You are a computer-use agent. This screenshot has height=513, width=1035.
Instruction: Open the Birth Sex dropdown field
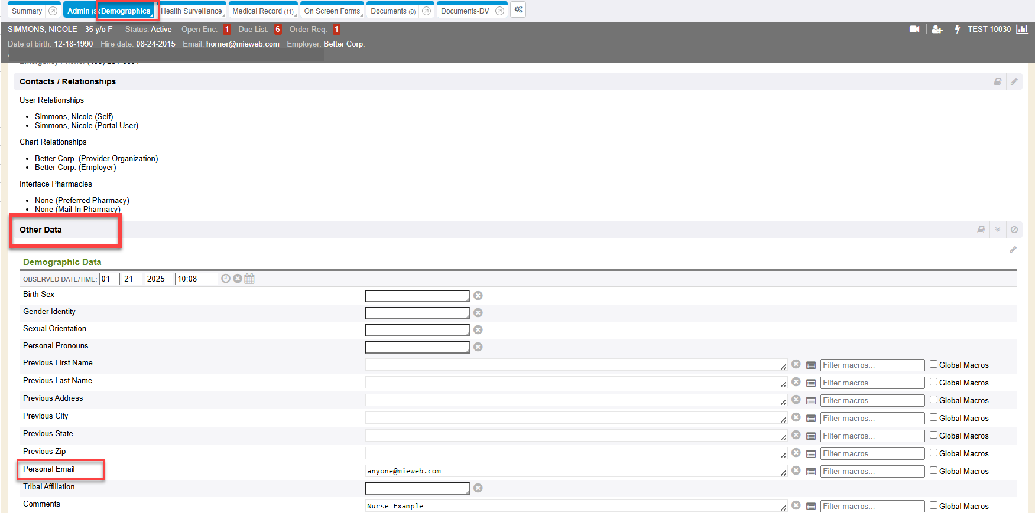click(417, 296)
